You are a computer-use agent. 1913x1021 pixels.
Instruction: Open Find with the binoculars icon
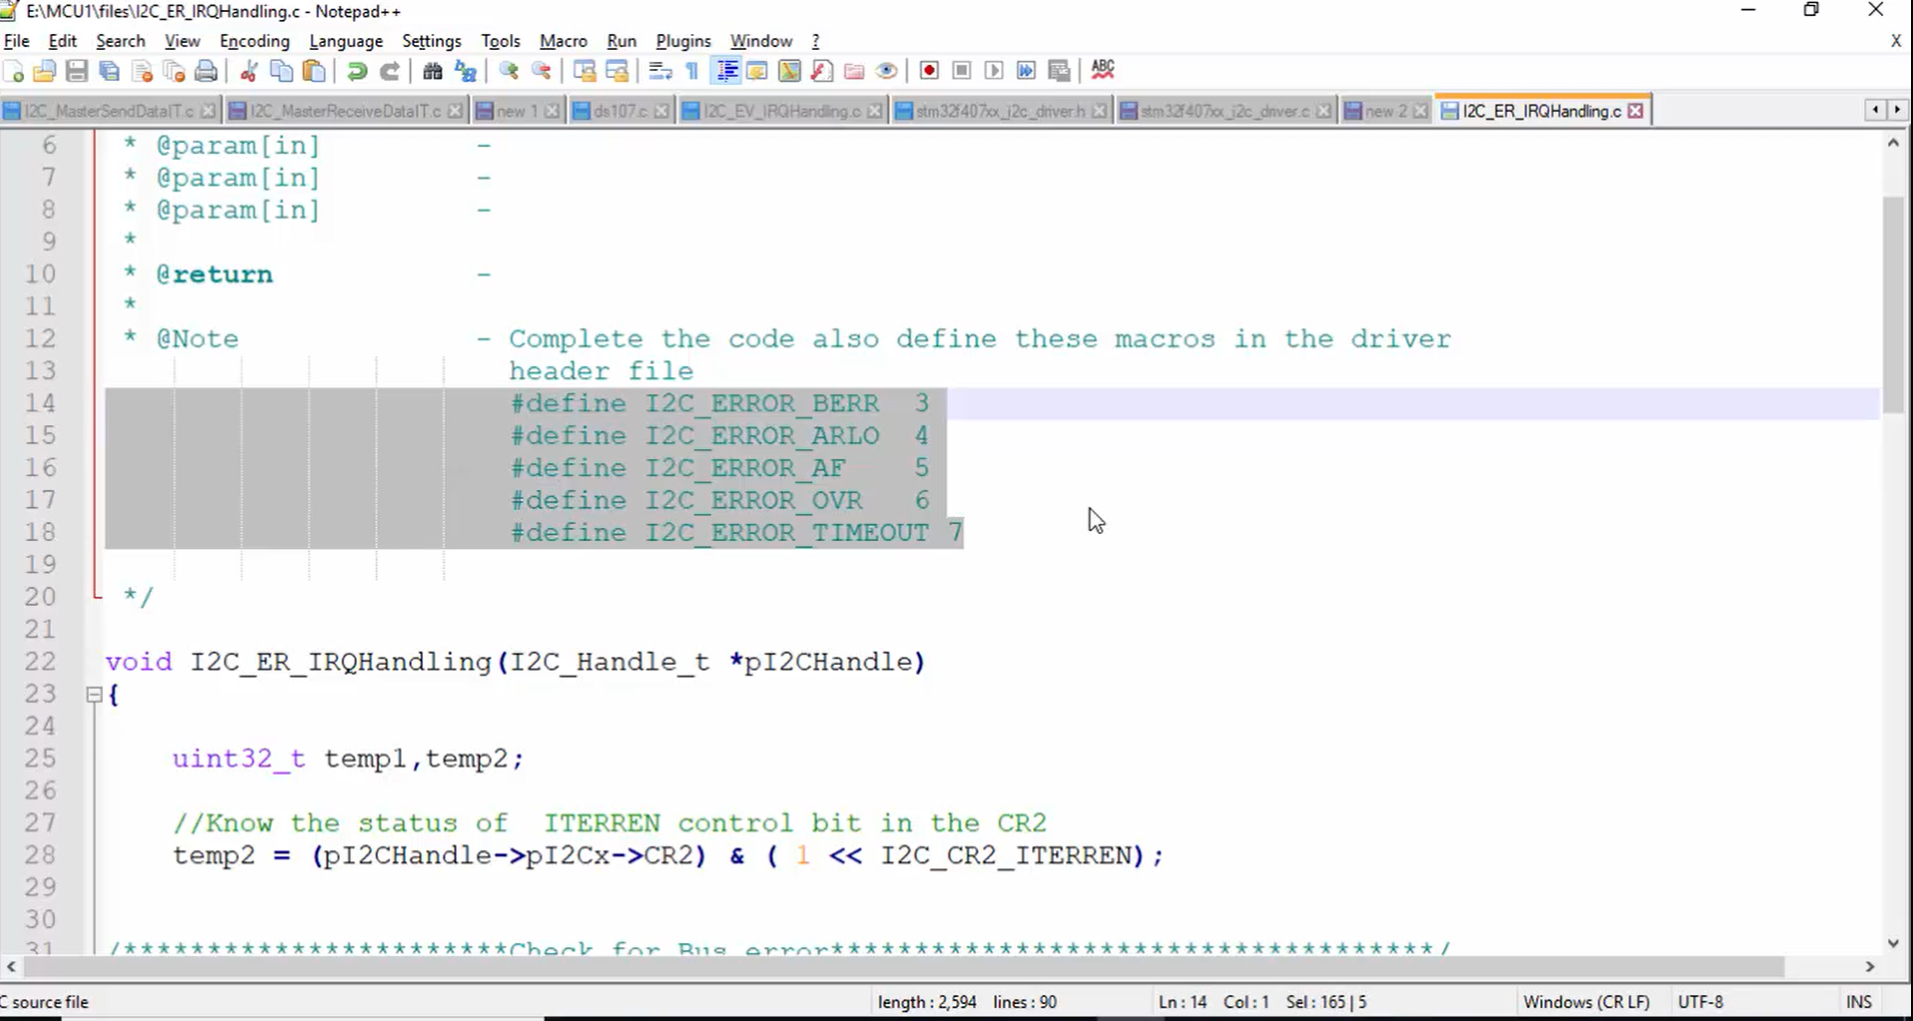coord(433,71)
